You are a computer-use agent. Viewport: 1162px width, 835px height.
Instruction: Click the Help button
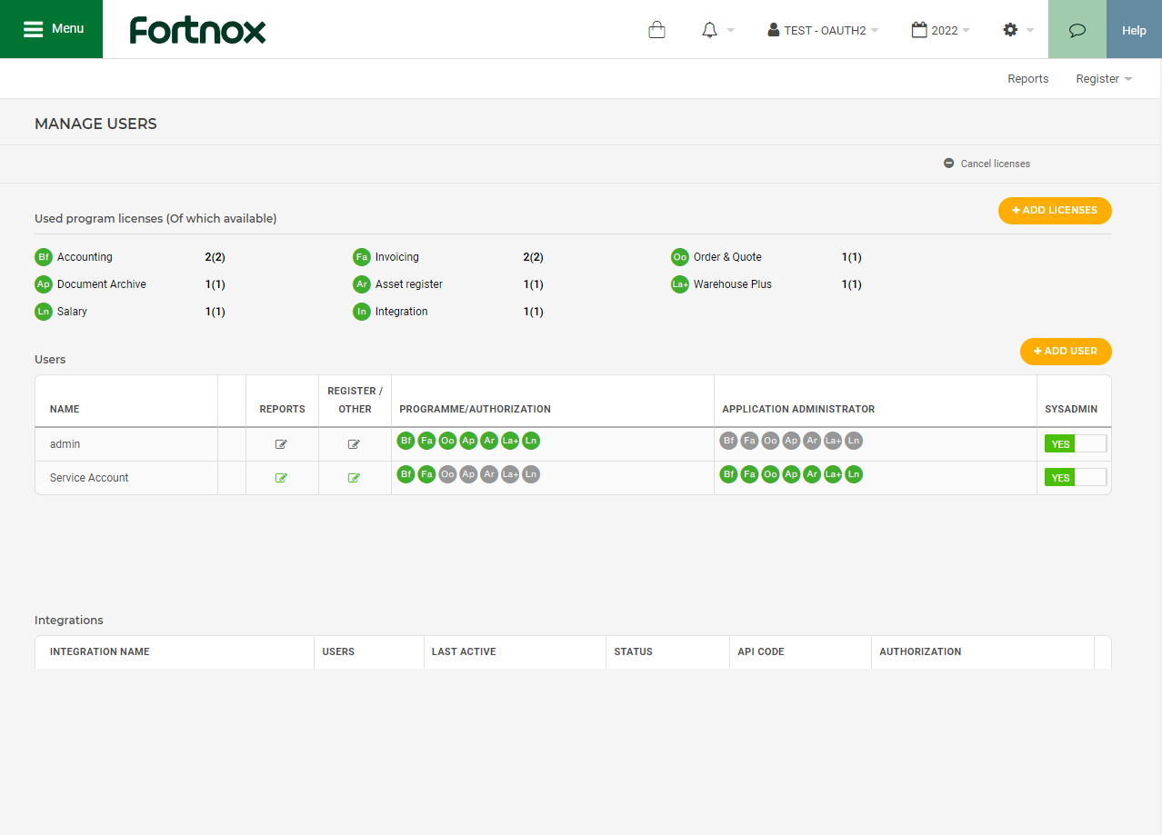click(1134, 30)
